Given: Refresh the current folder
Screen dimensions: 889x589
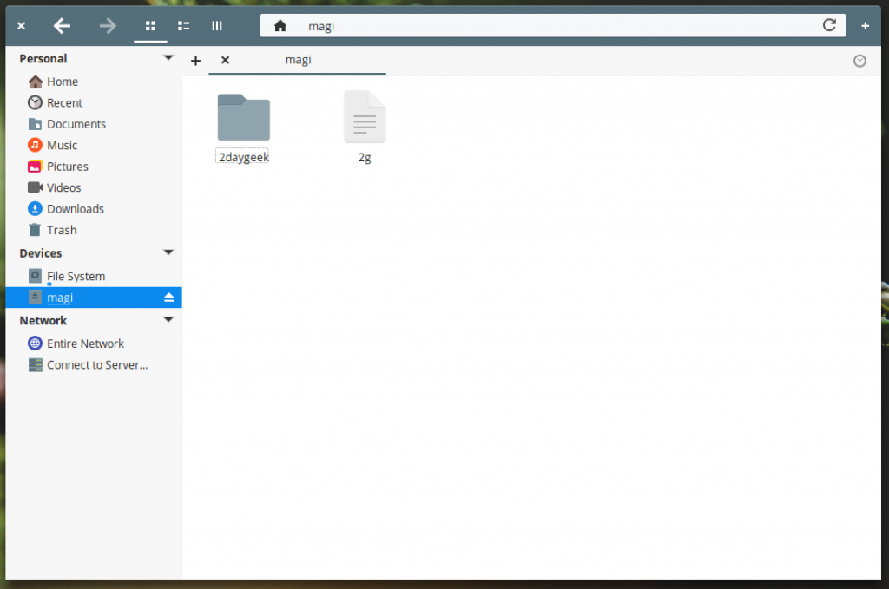Looking at the screenshot, I should point(829,25).
